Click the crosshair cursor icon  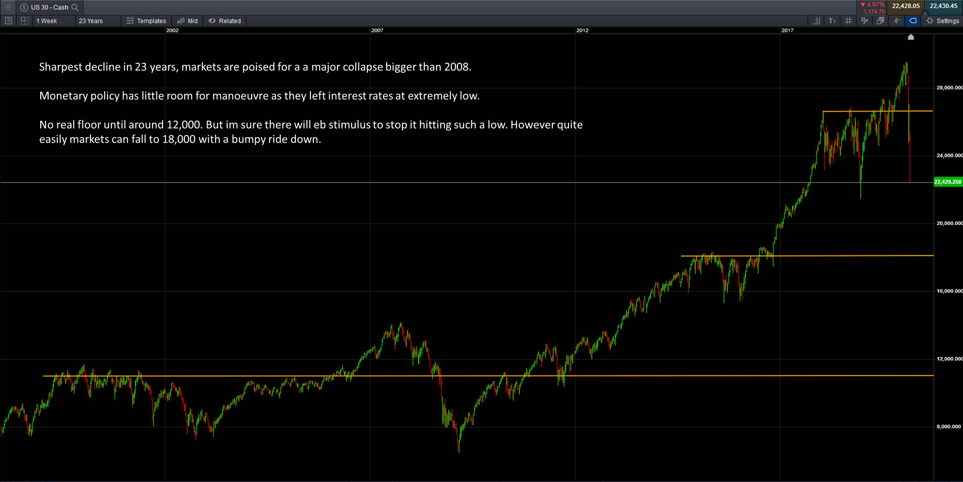pyautogui.click(x=896, y=21)
